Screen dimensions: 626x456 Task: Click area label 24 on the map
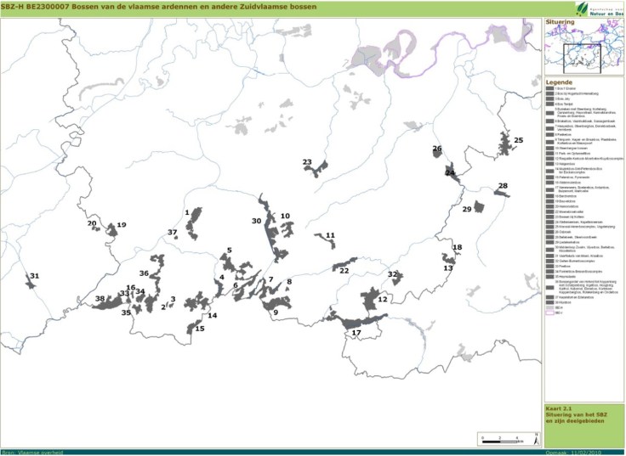[x=450, y=173]
